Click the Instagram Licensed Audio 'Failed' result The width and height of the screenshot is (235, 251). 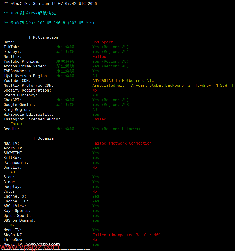pyautogui.click(x=99, y=119)
